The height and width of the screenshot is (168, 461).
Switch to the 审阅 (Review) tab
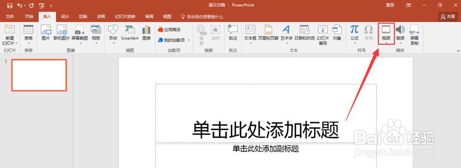click(x=149, y=17)
